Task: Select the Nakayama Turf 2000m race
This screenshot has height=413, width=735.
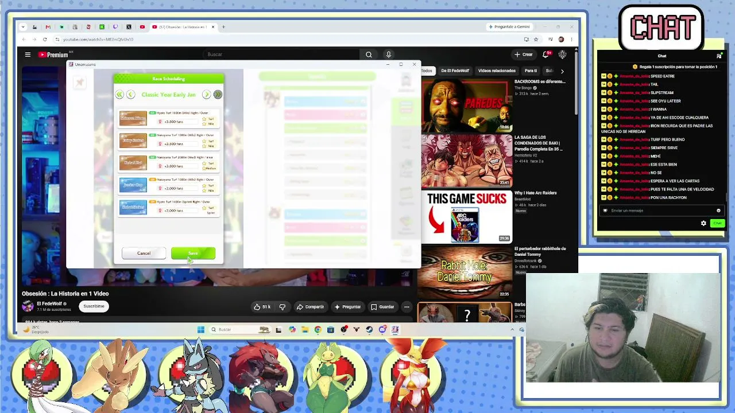Action: coord(168,162)
